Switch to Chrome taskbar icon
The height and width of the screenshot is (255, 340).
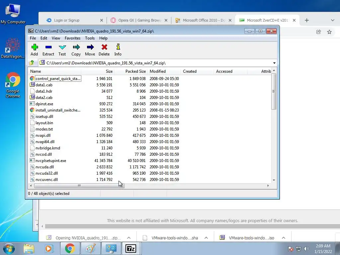(70, 248)
